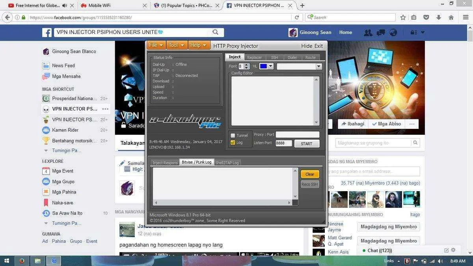This screenshot has height=266, width=473.
Task: Click the Firefox icon on the taskbar
Action: point(22,261)
